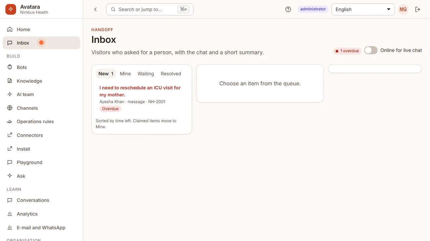Click the administrator role badge

coord(313,9)
